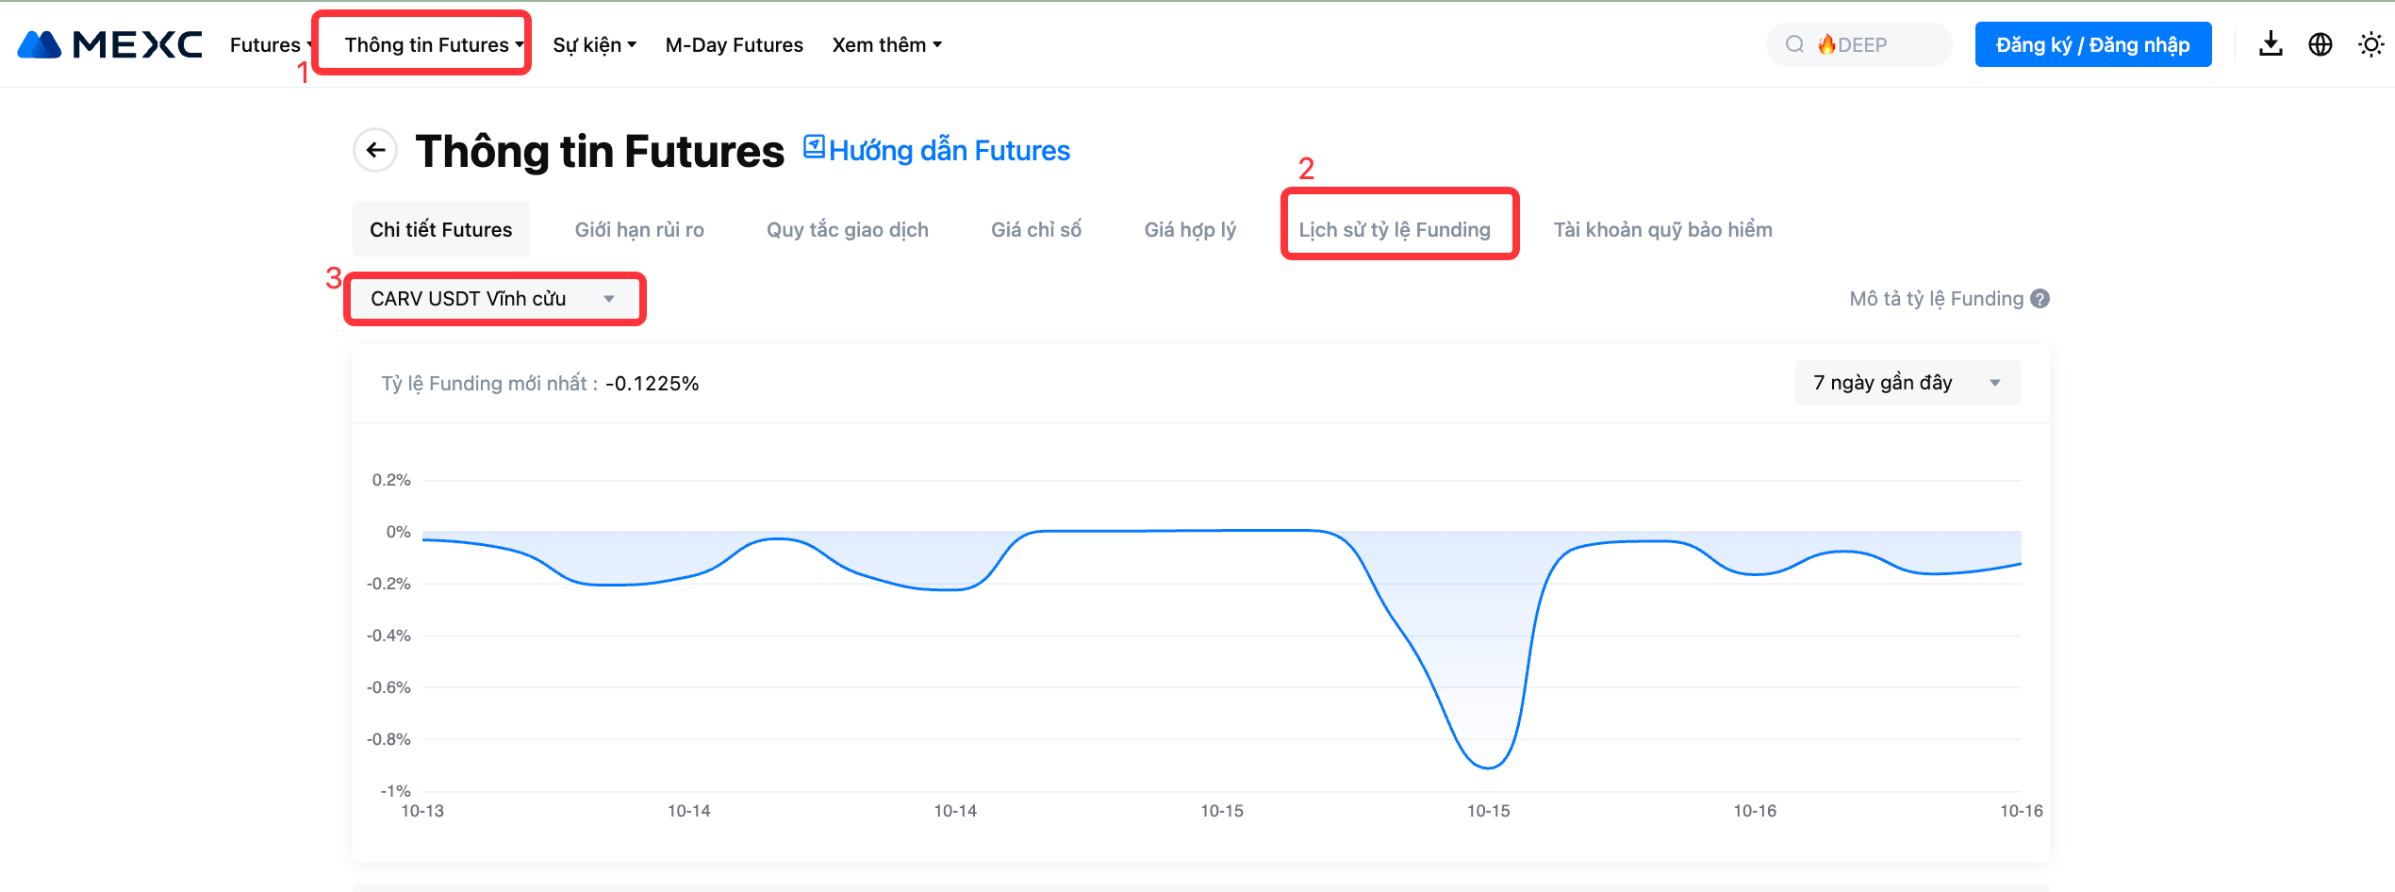This screenshot has width=2395, height=892.
Task: Expand the Thông tin Futures menu
Action: [x=433, y=44]
